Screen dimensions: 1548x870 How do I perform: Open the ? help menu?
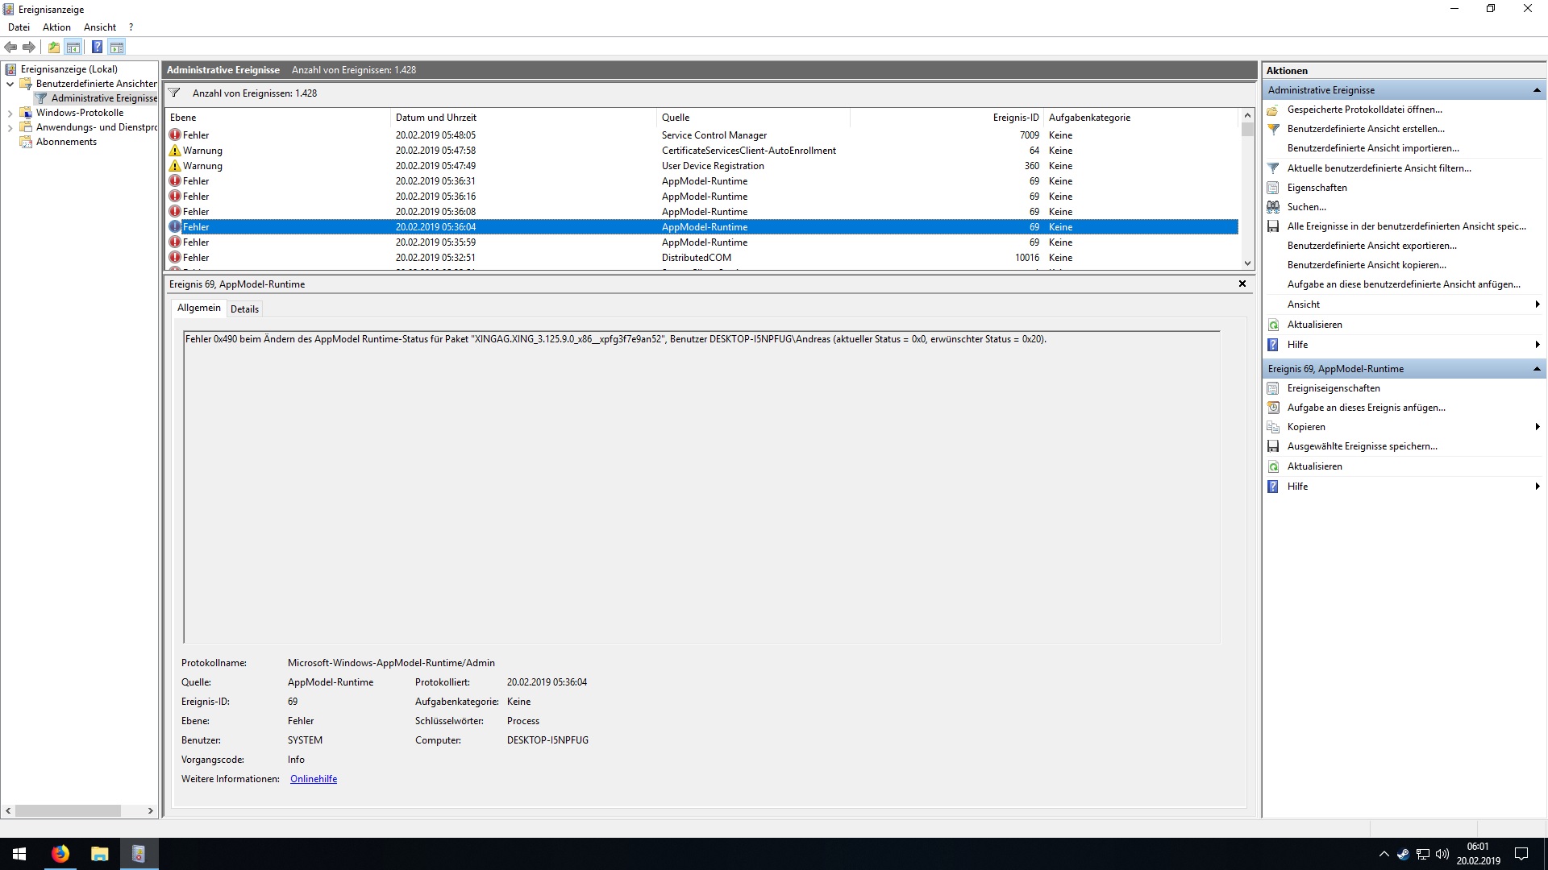click(131, 27)
